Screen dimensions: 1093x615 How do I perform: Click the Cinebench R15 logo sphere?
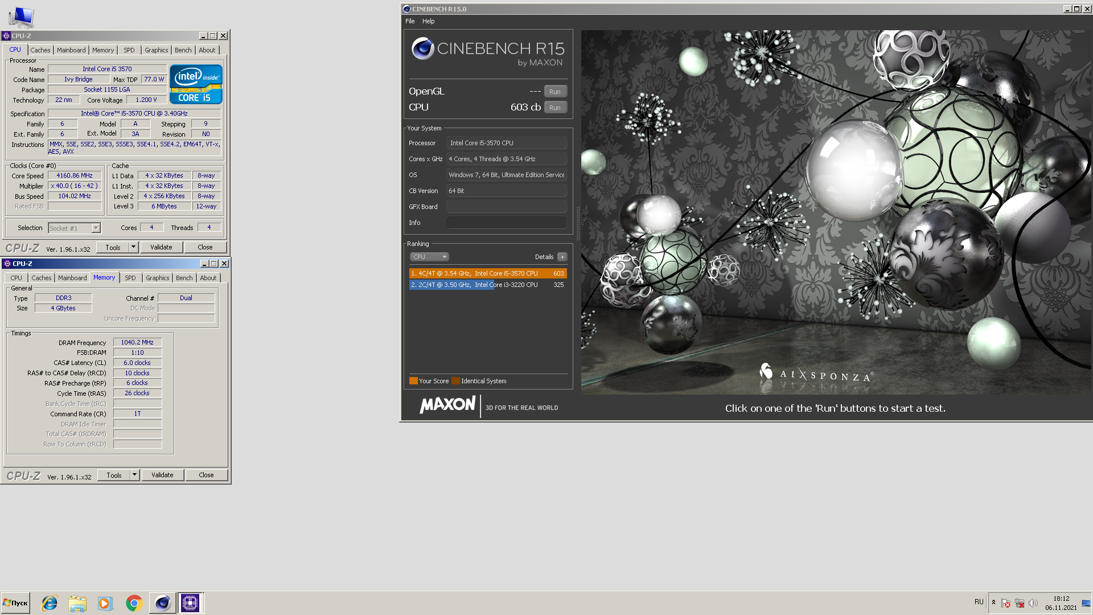tap(423, 49)
